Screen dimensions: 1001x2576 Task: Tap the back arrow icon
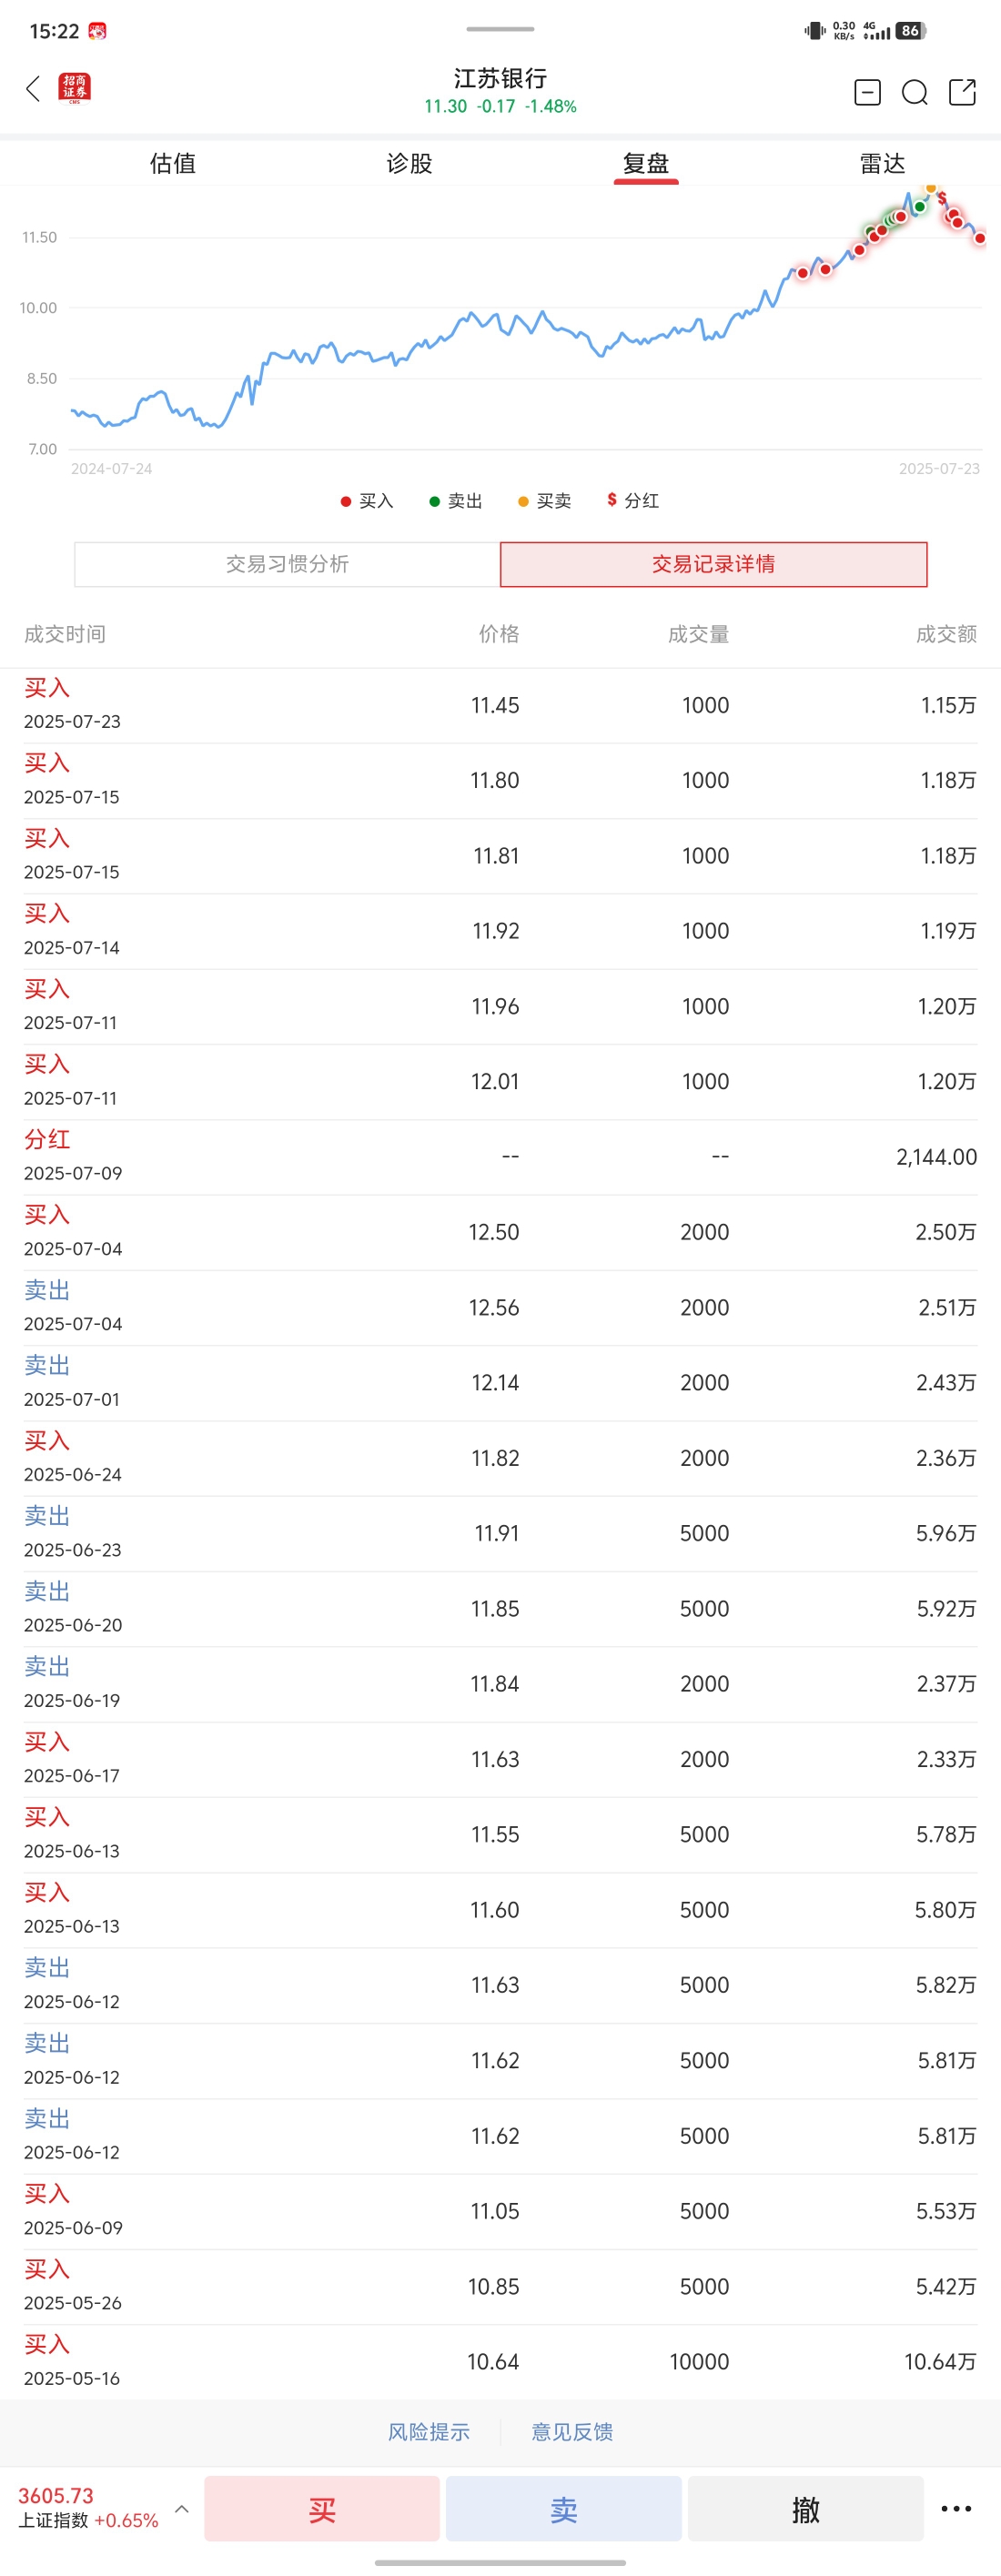[33, 89]
